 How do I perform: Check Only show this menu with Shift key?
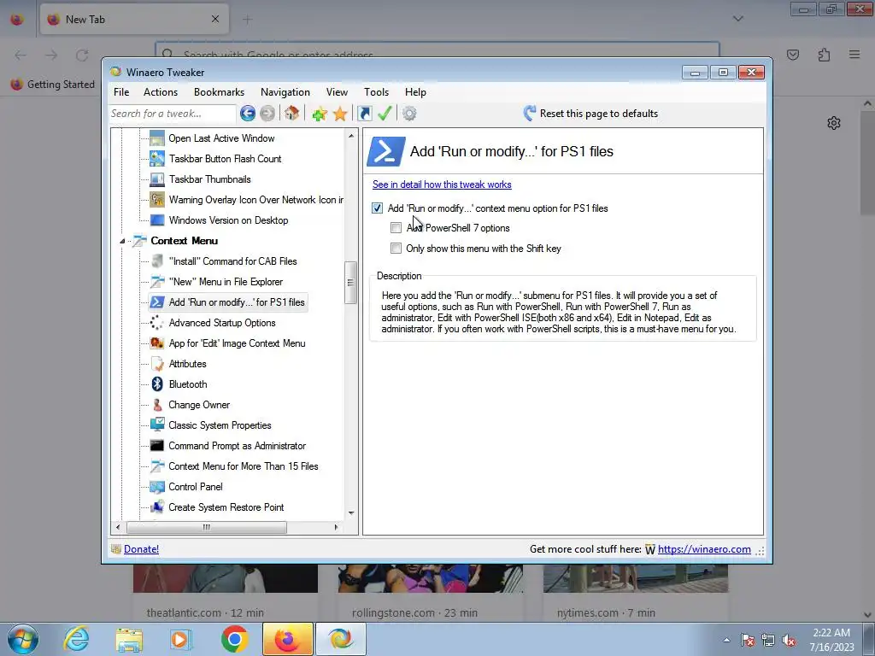point(396,249)
